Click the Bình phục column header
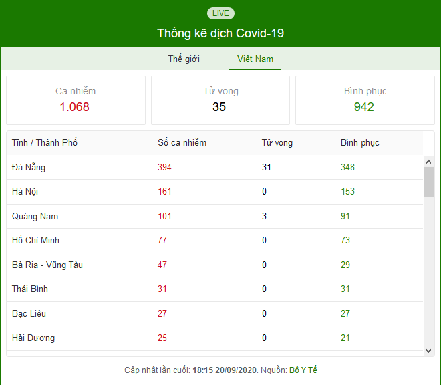 (359, 142)
